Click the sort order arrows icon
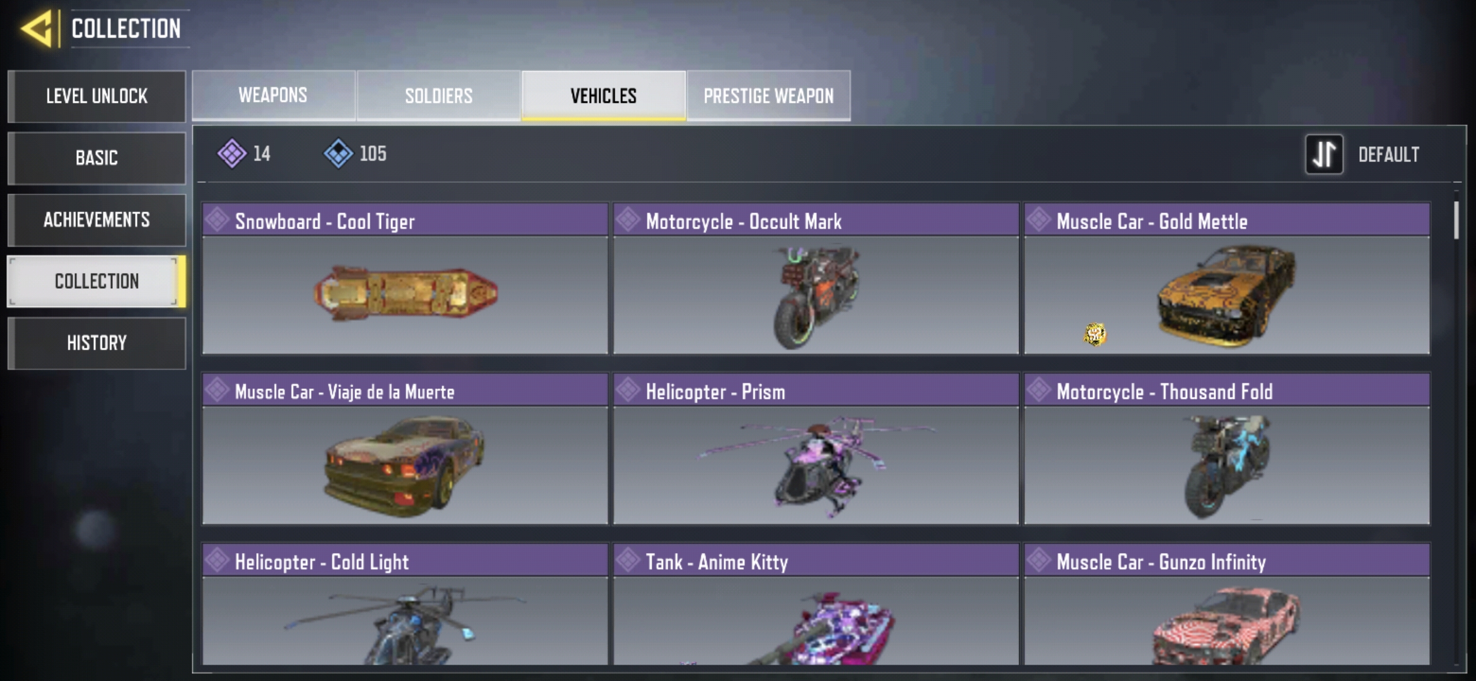This screenshot has height=681, width=1476. pos(1323,154)
